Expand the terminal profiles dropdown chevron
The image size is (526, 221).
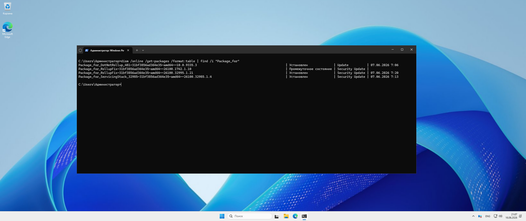coord(143,50)
